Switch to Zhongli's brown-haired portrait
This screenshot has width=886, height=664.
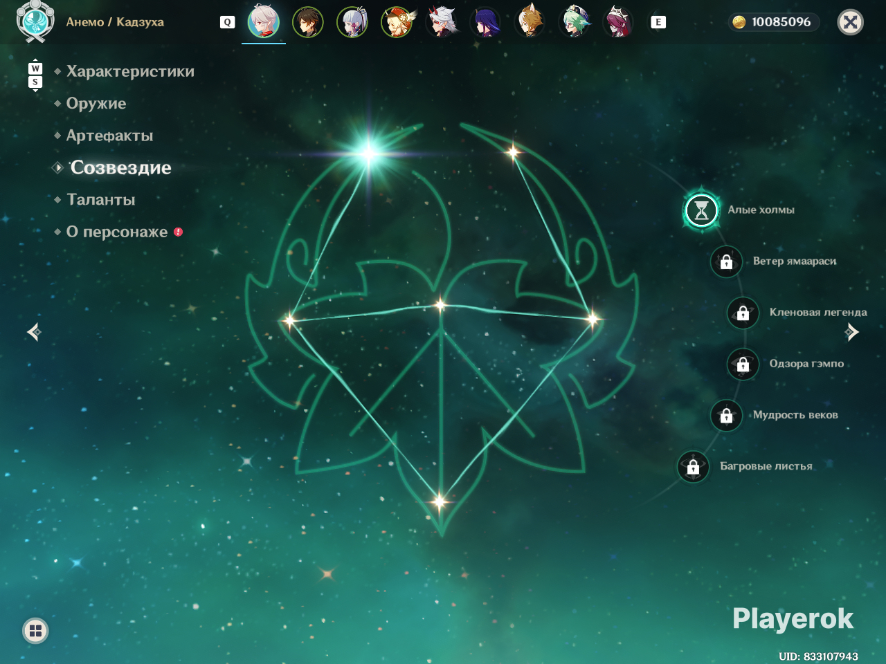pos(308,22)
